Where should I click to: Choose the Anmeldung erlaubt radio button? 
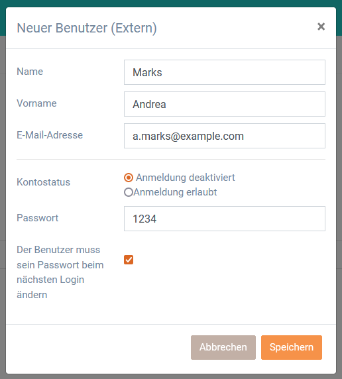click(129, 192)
